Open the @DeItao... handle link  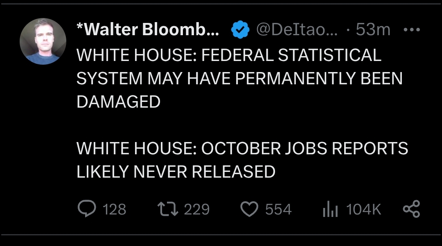click(297, 30)
